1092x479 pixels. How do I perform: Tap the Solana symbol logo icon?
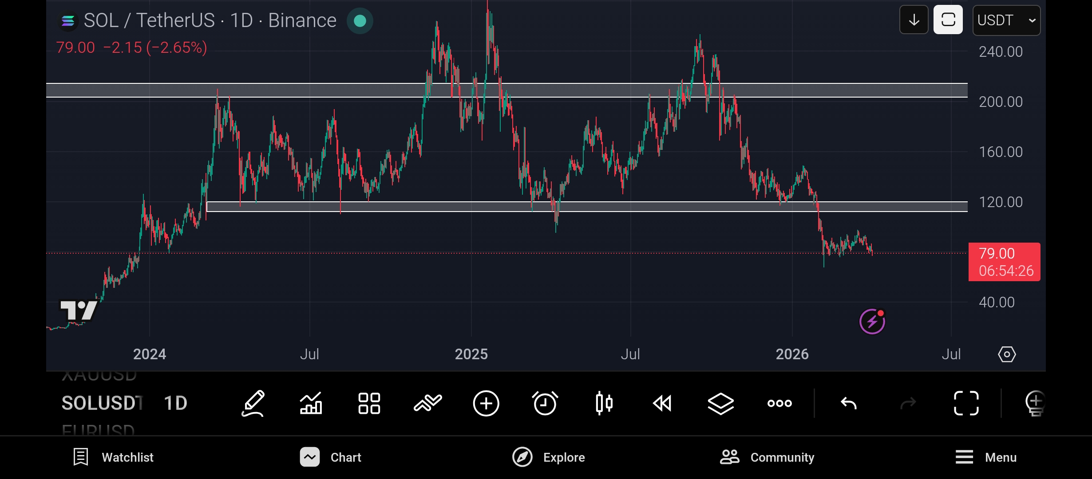(68, 21)
